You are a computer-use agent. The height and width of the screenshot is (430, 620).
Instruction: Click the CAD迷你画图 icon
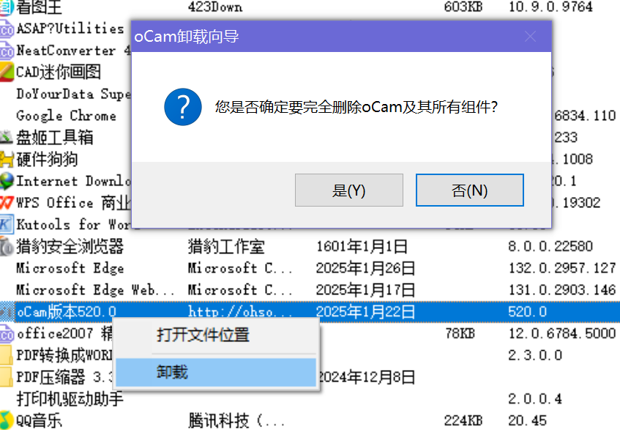point(7,73)
